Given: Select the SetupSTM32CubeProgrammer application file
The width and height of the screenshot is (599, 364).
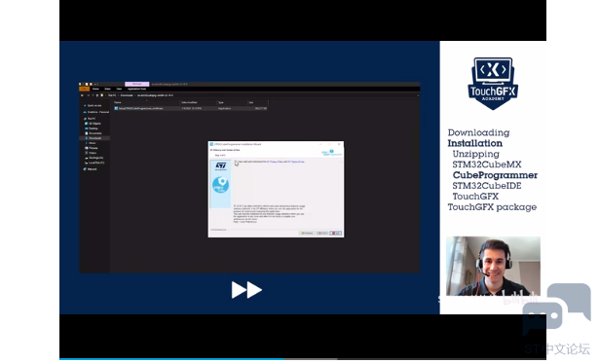Looking at the screenshot, I should tap(191, 108).
